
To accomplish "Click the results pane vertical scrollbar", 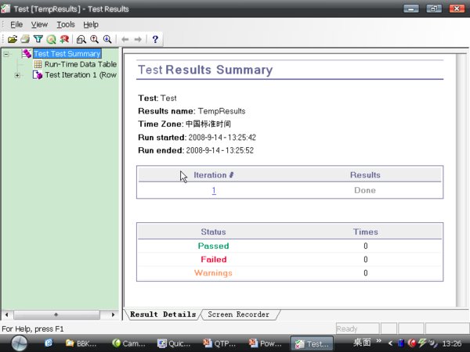I will click(461, 180).
